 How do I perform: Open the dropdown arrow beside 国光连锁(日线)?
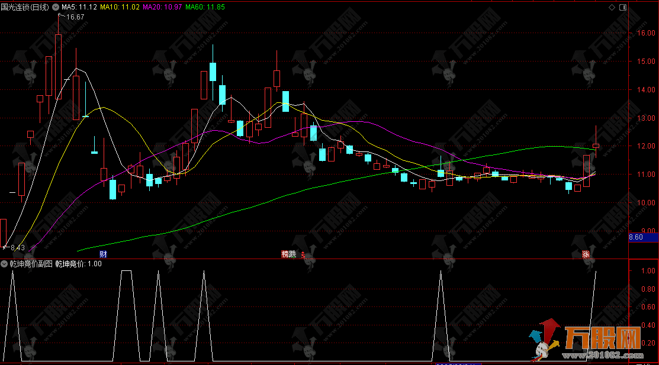point(56,7)
